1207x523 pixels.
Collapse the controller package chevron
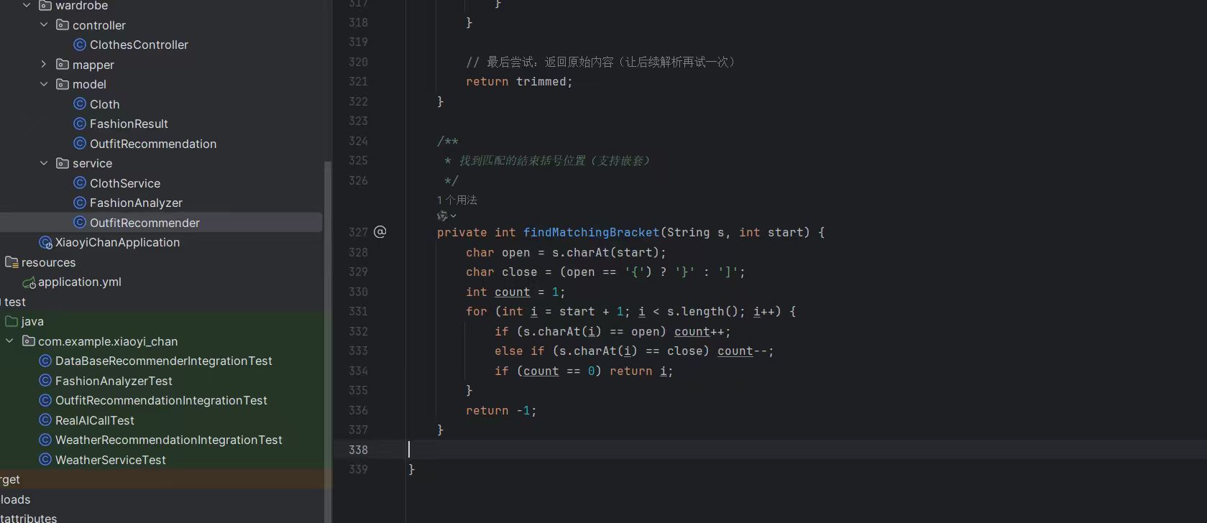(44, 24)
